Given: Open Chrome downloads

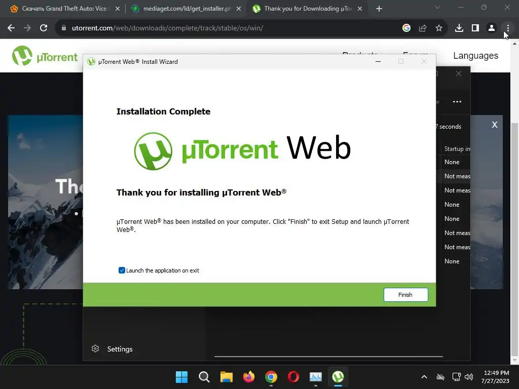Looking at the screenshot, I should click(x=459, y=28).
